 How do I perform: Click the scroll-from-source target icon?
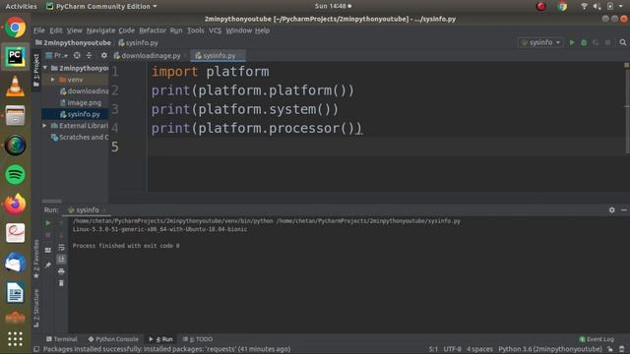coord(77,55)
